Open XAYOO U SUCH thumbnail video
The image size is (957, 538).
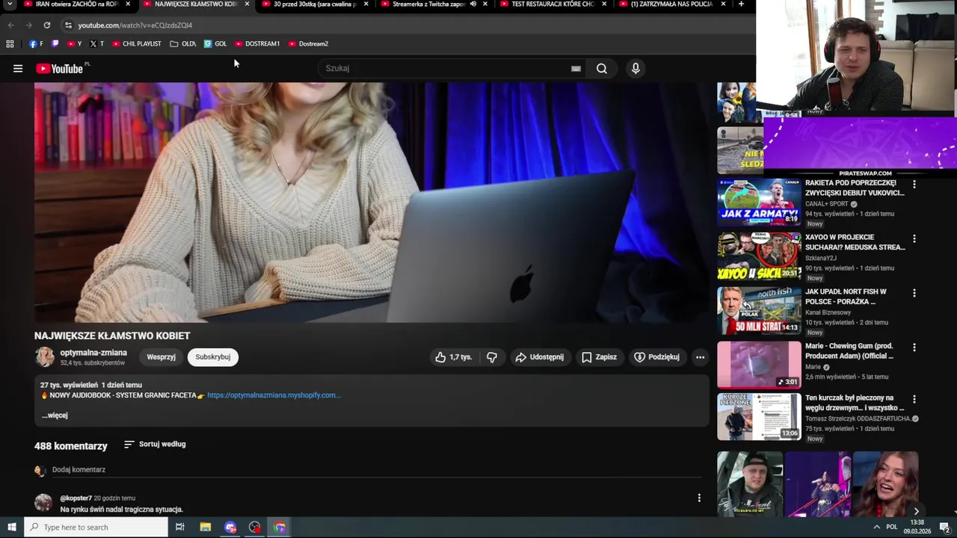pyautogui.click(x=759, y=256)
